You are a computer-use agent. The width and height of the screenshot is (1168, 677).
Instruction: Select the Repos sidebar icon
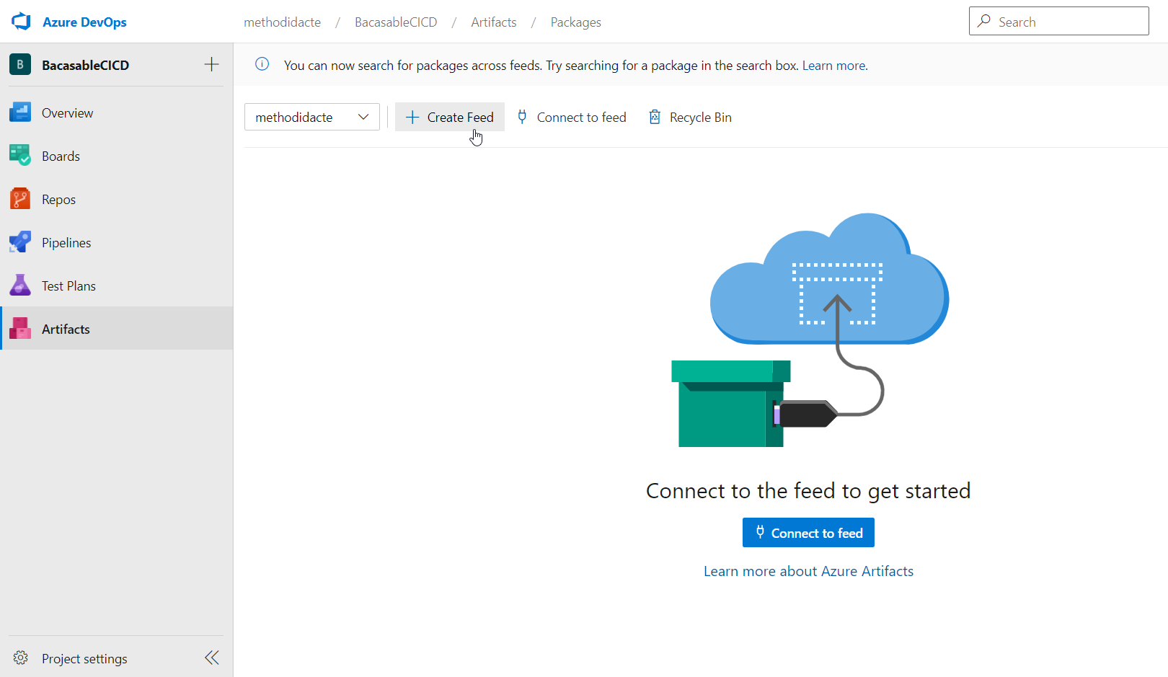click(x=19, y=199)
